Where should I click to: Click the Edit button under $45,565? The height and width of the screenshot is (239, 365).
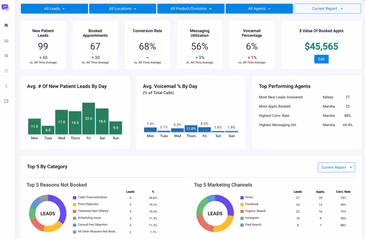click(x=321, y=59)
